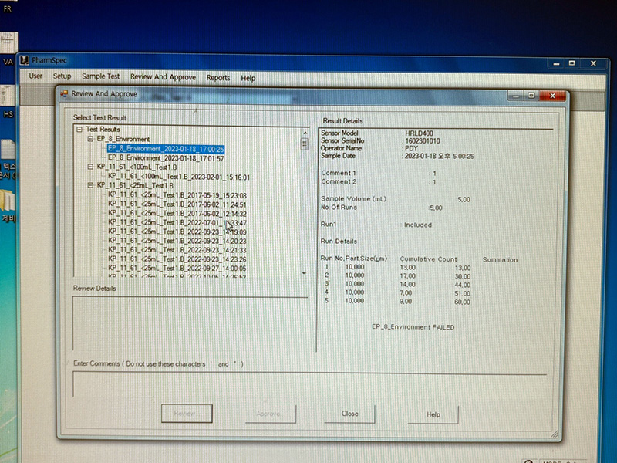Image resolution: width=617 pixels, height=463 pixels.
Task: Open the User menu
Action: click(35, 77)
